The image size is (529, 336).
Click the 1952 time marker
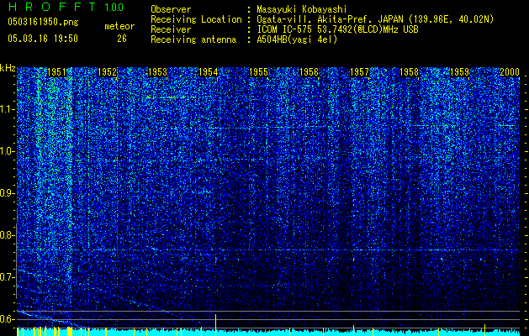[108, 72]
